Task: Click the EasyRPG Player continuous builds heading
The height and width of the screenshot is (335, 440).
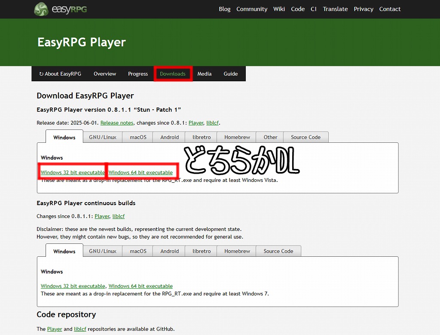Action: point(86,203)
